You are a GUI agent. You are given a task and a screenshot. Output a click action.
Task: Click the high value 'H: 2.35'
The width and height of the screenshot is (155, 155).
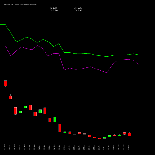[78, 8]
